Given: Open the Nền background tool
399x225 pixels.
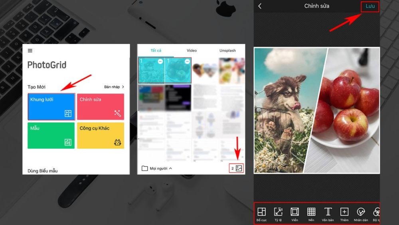Looking at the screenshot, I should click(x=311, y=214).
